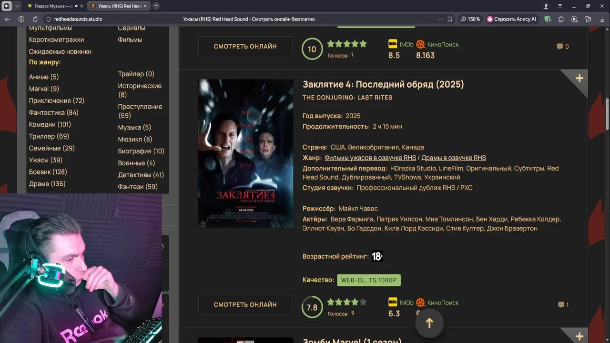This screenshot has height=343, width=610.
Task: Click the sound indicator icon left of the tabs
Action: pos(7,6)
